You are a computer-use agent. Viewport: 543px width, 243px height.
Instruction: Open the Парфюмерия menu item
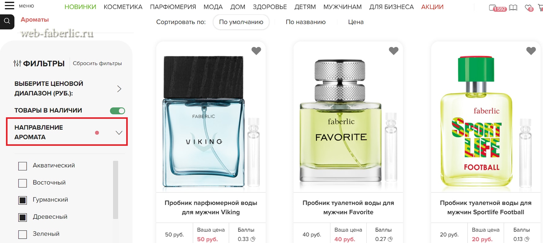coord(173,7)
